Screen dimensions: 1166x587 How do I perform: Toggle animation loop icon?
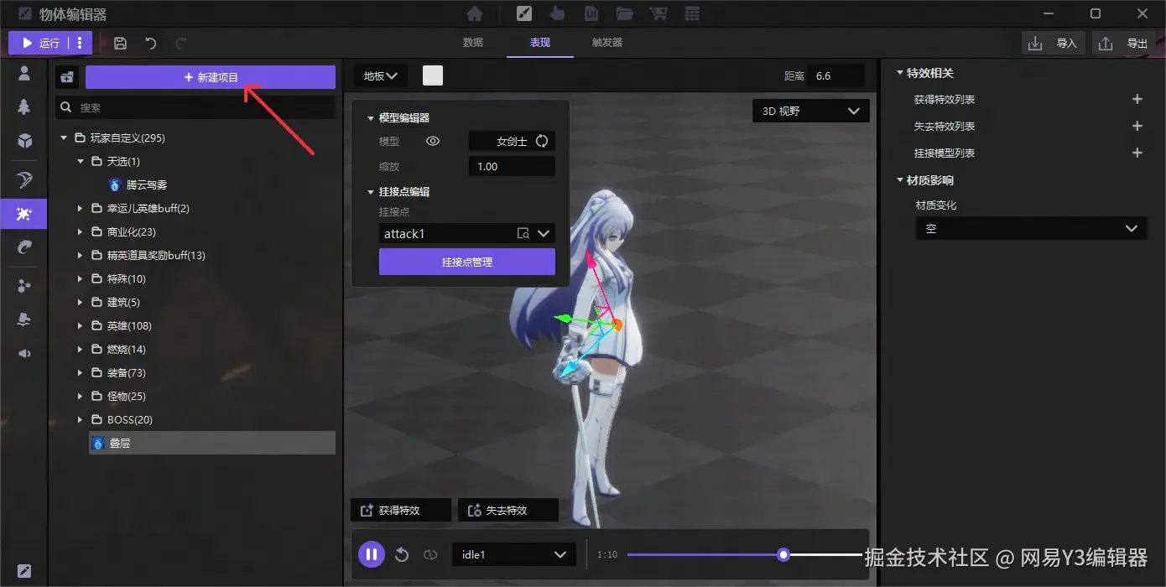(430, 554)
